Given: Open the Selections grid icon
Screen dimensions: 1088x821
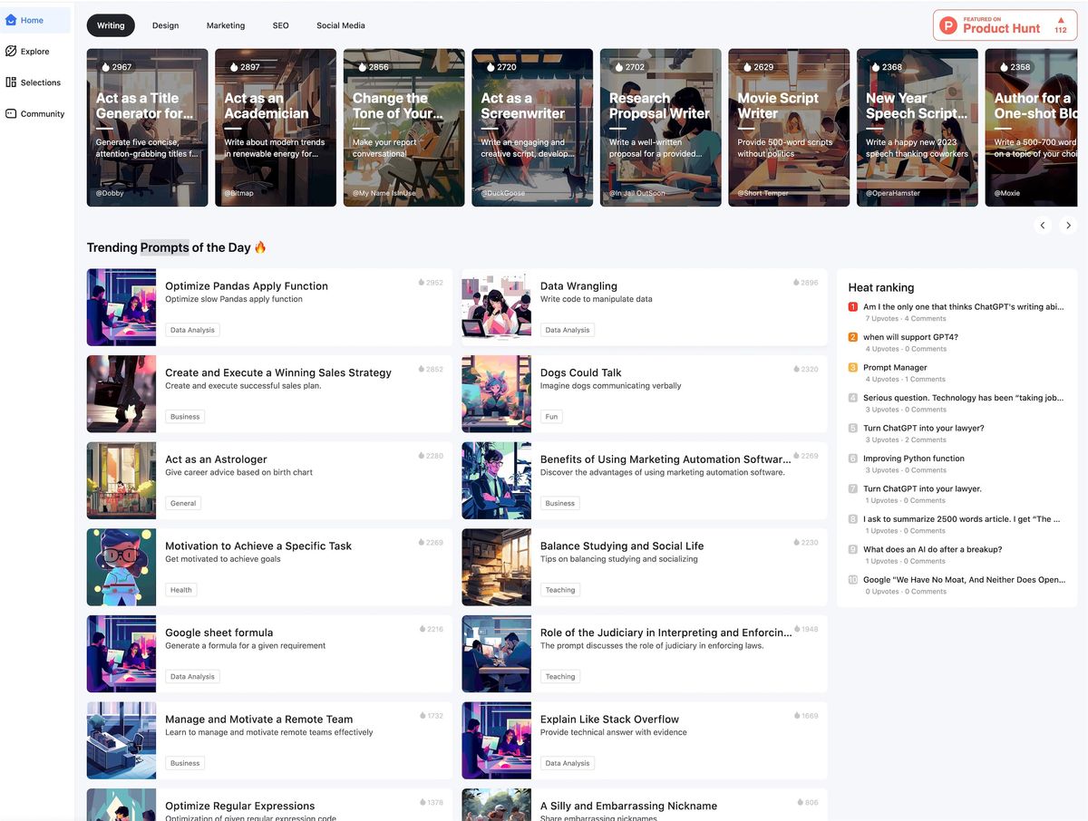Looking at the screenshot, I should [x=11, y=82].
